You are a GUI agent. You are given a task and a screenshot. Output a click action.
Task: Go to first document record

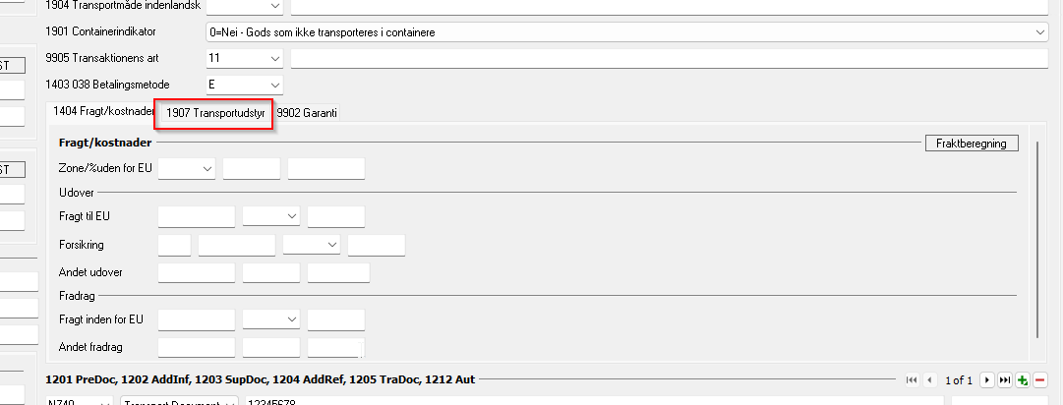click(910, 380)
